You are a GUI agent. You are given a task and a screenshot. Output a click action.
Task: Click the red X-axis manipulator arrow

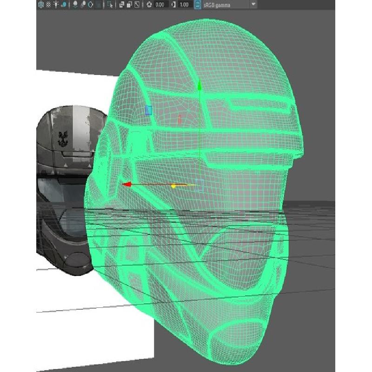click(x=126, y=185)
